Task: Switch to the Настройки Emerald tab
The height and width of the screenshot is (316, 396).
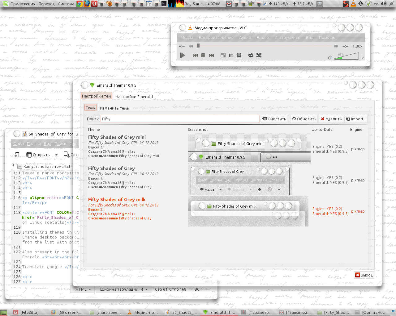Action: 134,97
